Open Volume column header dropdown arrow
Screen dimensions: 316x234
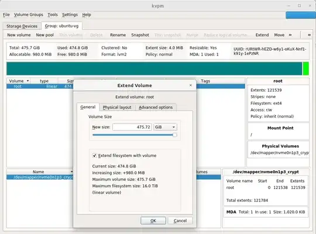click(x=28, y=81)
